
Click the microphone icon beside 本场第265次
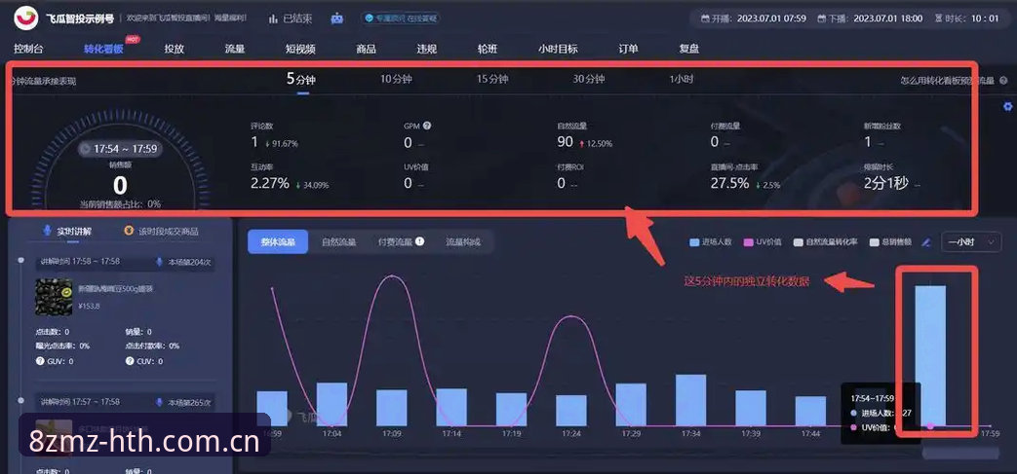tap(159, 402)
